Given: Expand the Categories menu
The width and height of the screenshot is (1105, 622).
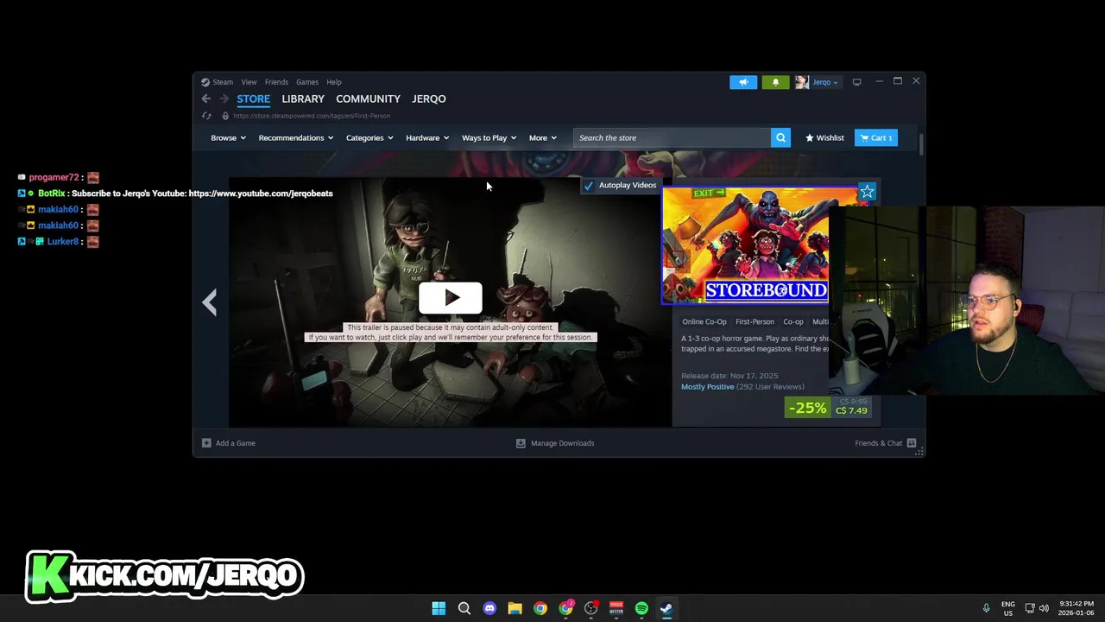Looking at the screenshot, I should (369, 137).
